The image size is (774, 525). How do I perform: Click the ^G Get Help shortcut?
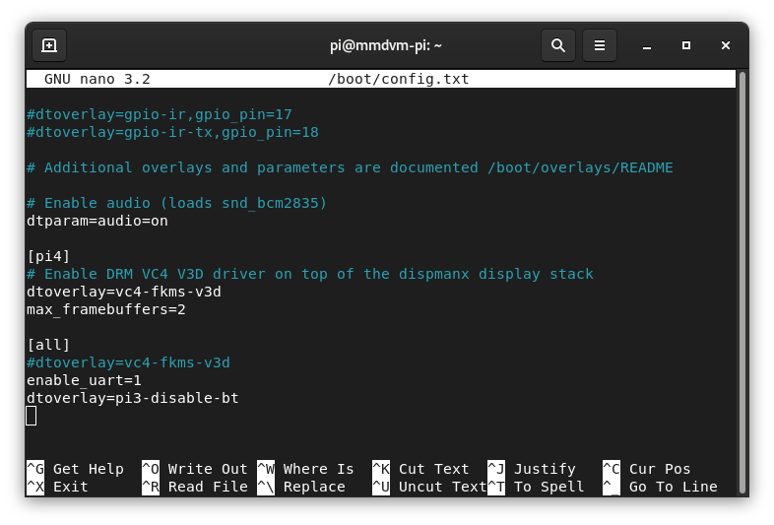(x=75, y=469)
